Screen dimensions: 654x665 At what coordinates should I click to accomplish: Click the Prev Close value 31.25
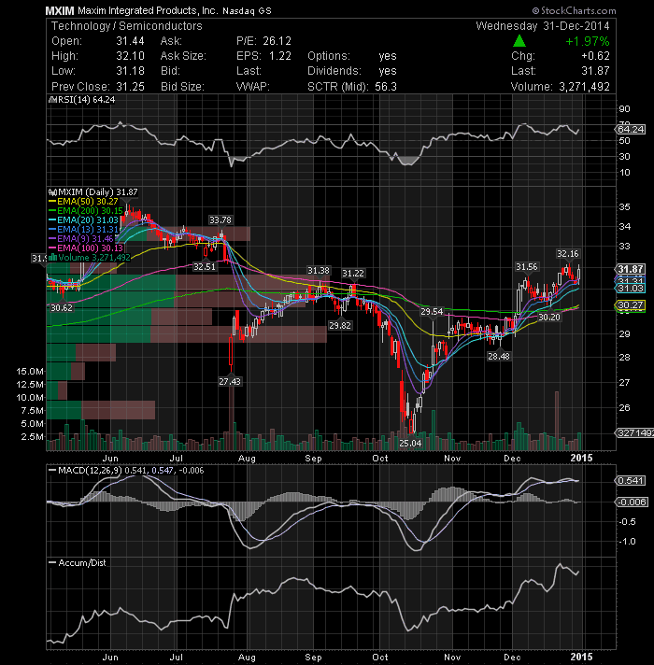130,87
